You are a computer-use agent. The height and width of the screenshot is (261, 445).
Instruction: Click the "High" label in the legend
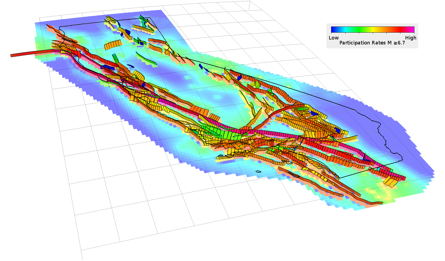click(411, 38)
